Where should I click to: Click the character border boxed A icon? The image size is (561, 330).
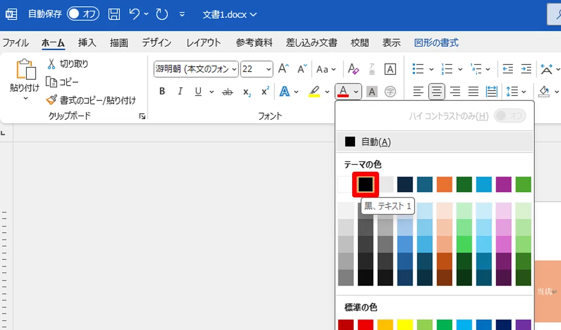[x=390, y=69]
